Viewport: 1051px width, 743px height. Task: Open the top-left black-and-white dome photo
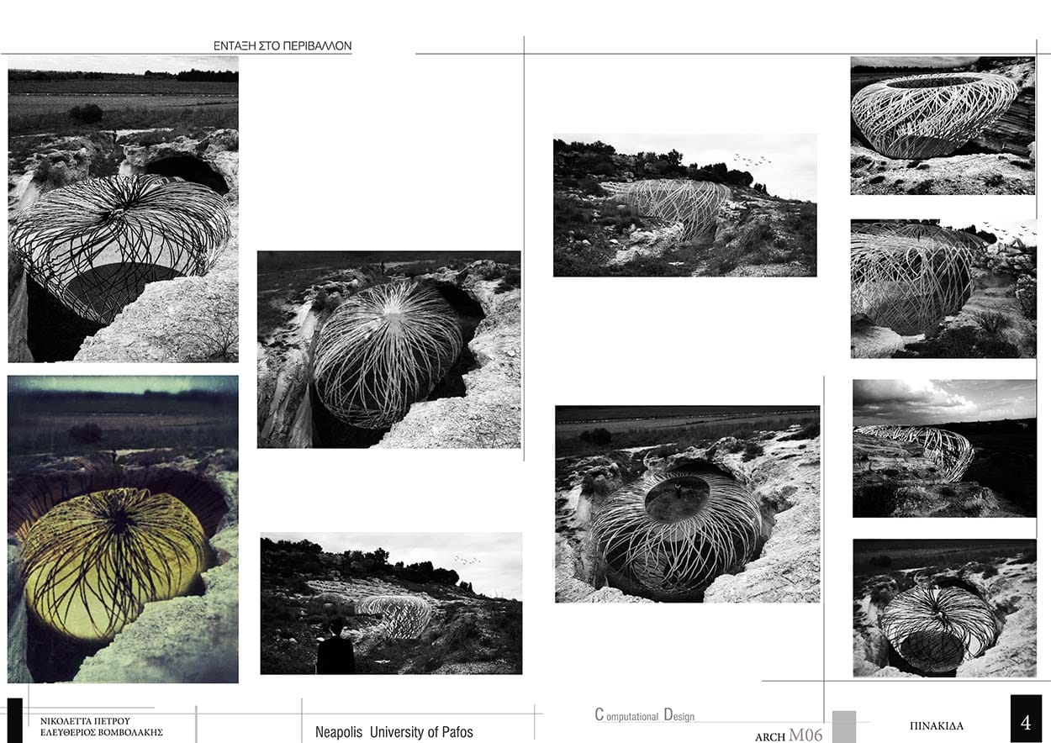(123, 209)
